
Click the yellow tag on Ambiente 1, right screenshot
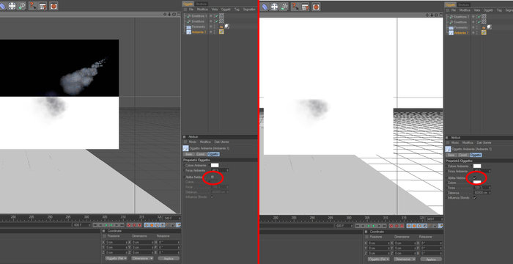484,32
